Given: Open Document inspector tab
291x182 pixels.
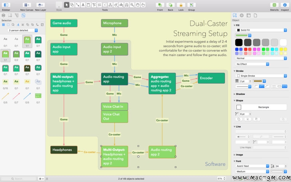Looking at the screenshot, I should 255,15.
